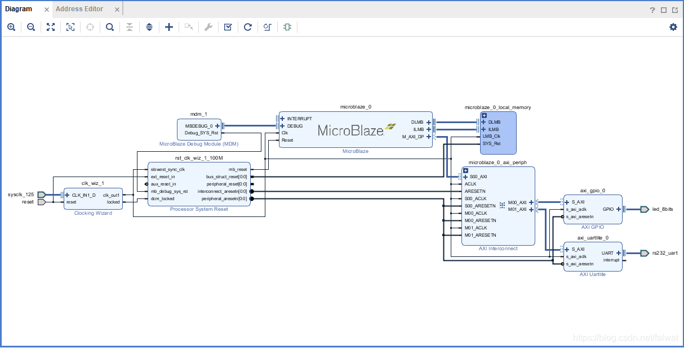The height and width of the screenshot is (348, 684).
Task: Click the mb_reset pin label
Action: click(x=238, y=169)
